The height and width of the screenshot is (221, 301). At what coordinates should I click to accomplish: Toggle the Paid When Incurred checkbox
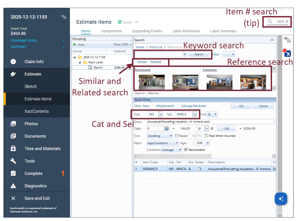[x=206, y=136]
